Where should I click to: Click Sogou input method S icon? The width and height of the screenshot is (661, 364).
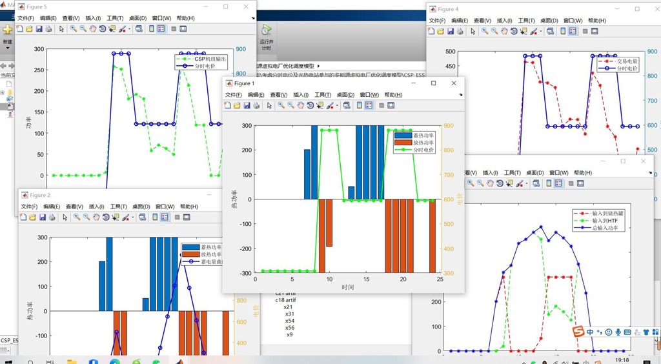tap(578, 332)
